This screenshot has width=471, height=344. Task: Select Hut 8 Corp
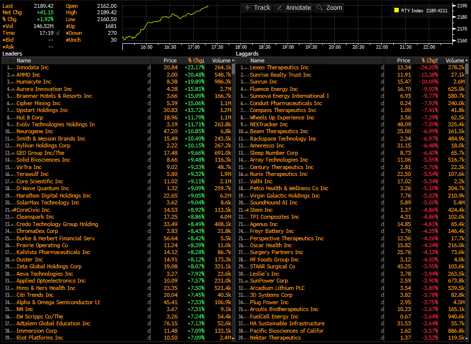tap(29, 117)
